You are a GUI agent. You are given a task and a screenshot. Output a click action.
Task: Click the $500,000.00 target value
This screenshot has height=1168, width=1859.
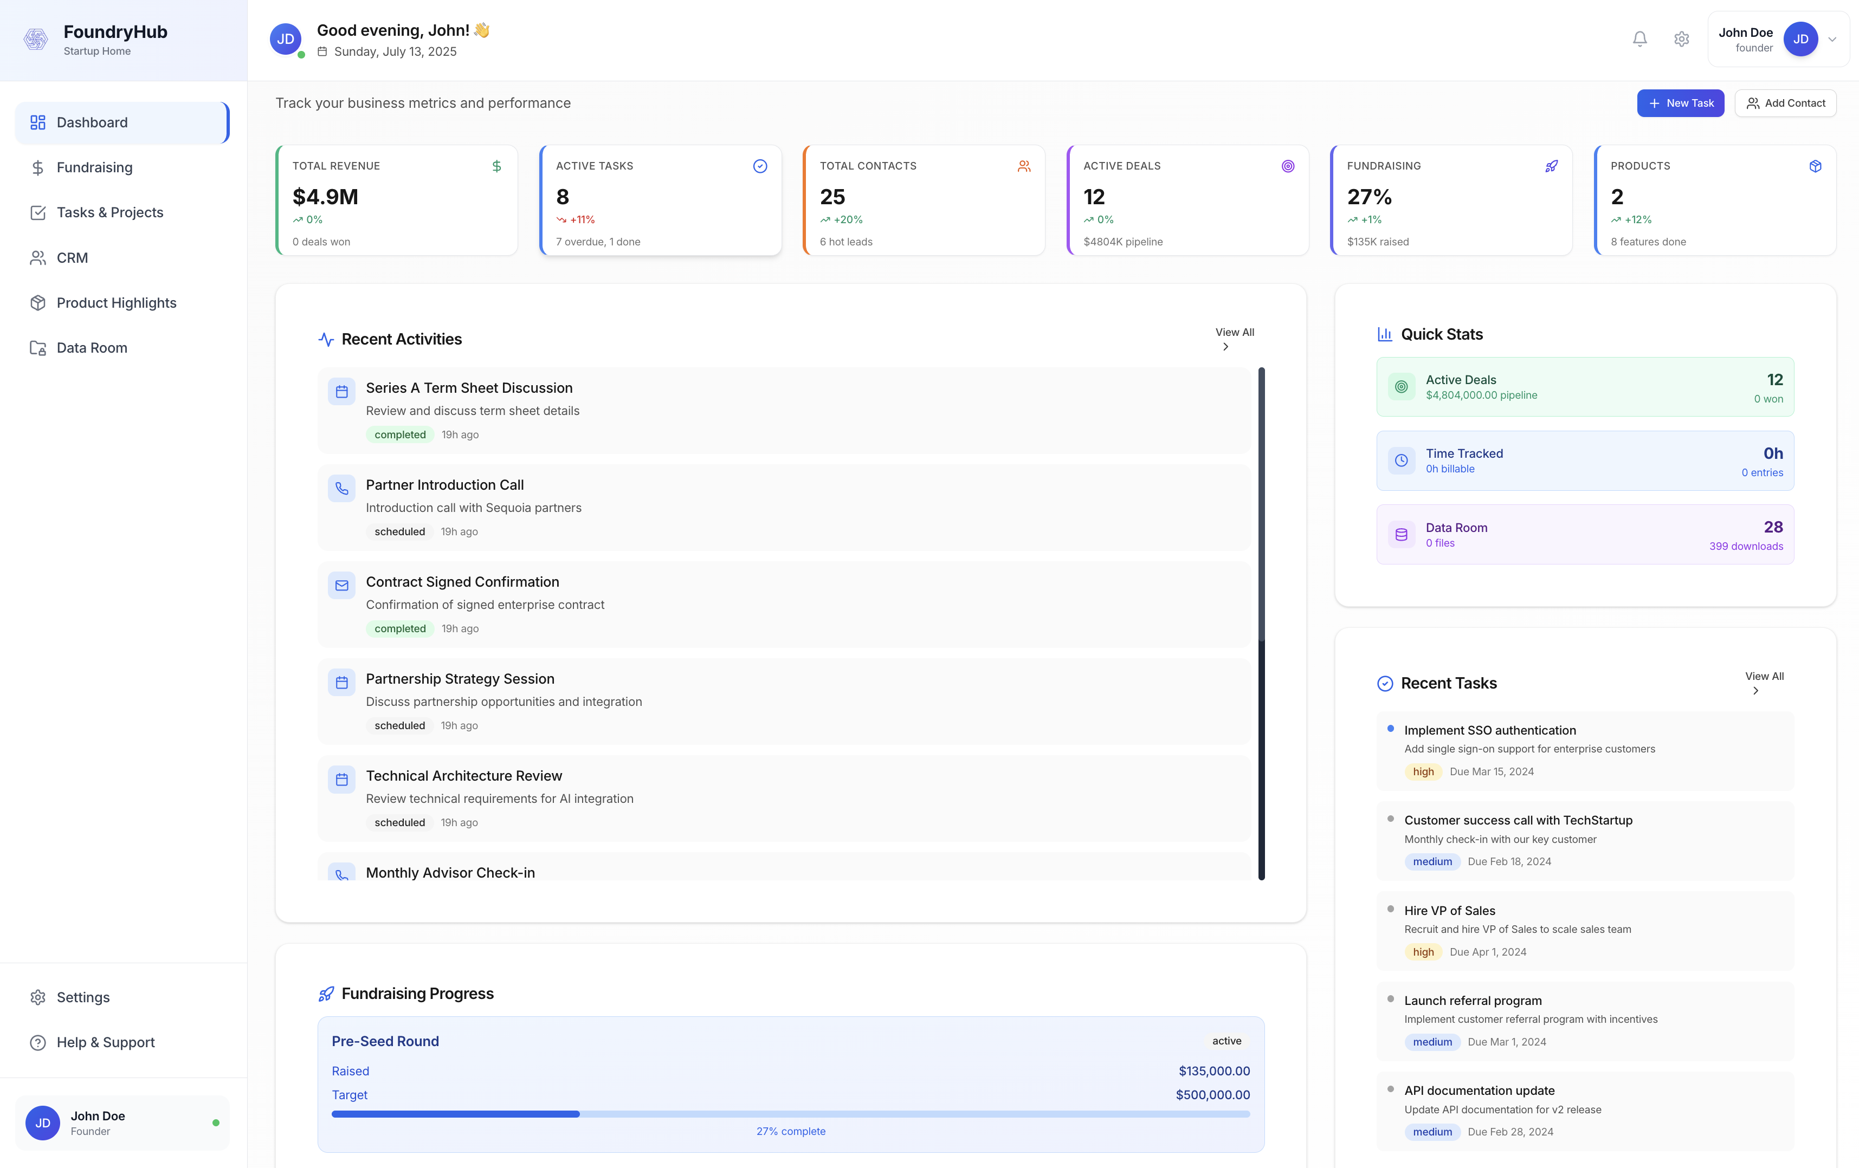1213,1095
